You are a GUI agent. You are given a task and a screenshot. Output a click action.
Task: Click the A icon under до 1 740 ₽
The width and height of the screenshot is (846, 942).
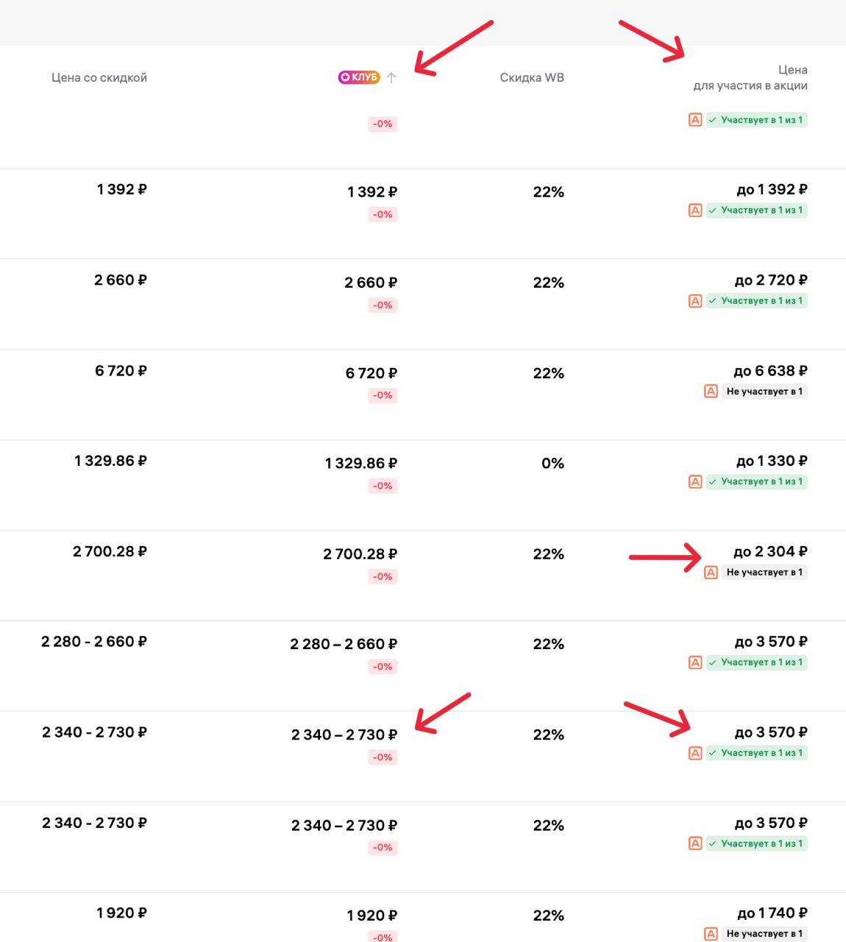pyautogui.click(x=711, y=934)
